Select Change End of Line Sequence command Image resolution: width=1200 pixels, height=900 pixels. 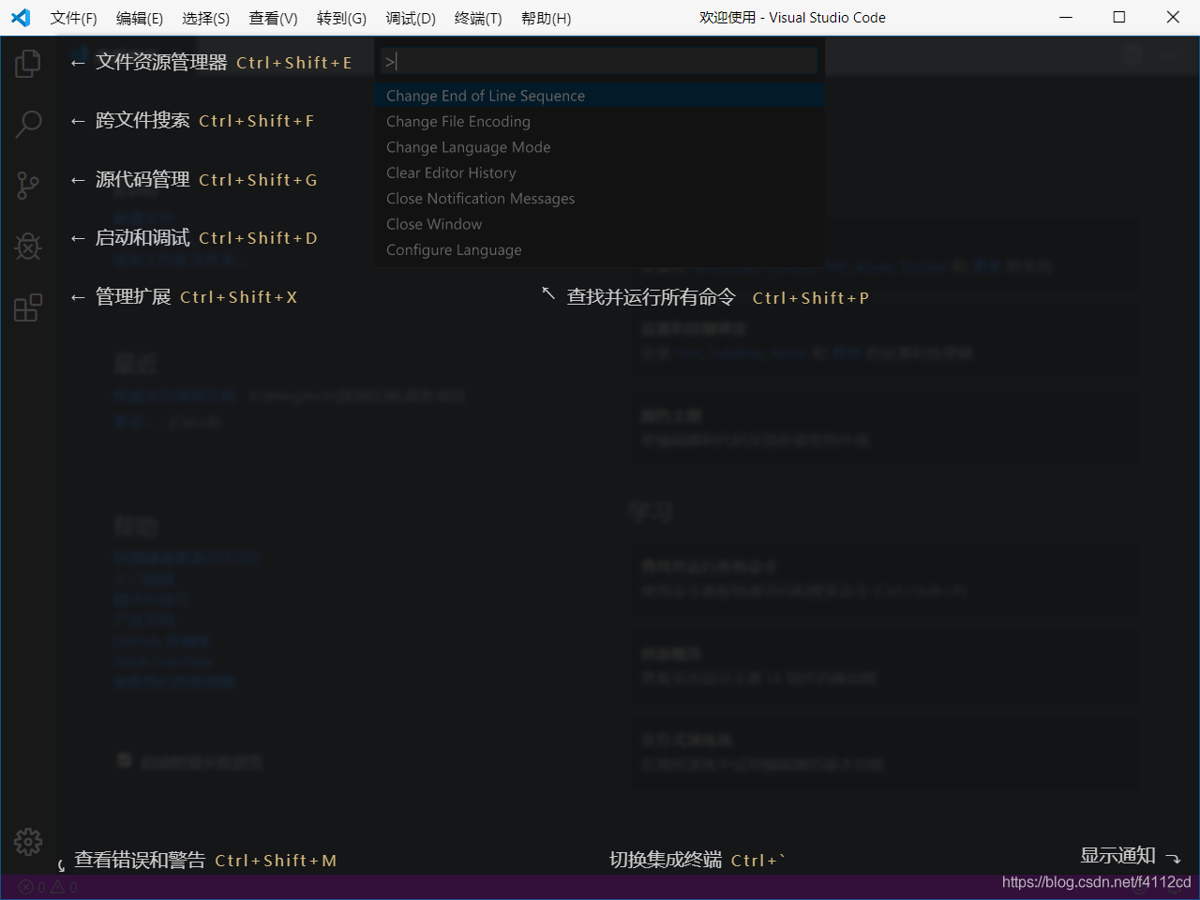pyautogui.click(x=600, y=96)
